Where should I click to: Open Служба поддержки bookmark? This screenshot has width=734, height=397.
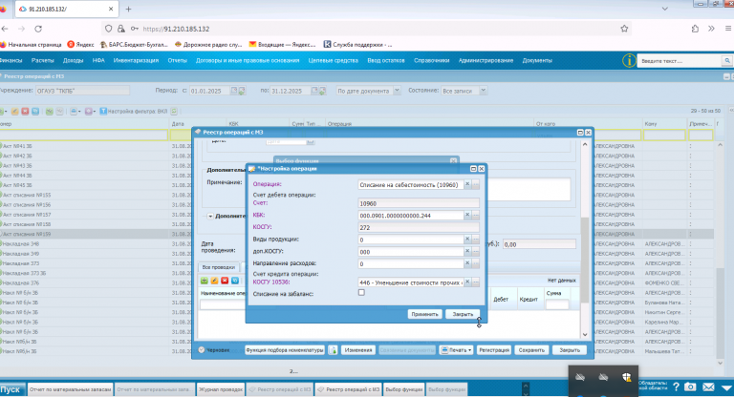click(x=358, y=45)
